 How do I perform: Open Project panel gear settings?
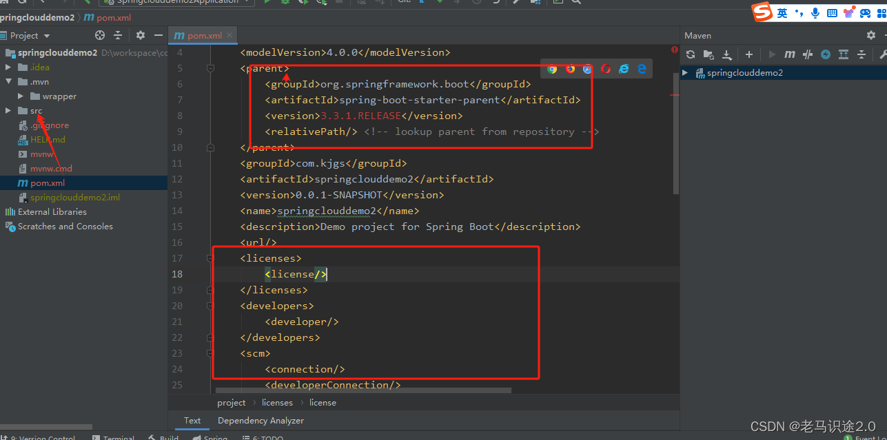click(x=141, y=35)
